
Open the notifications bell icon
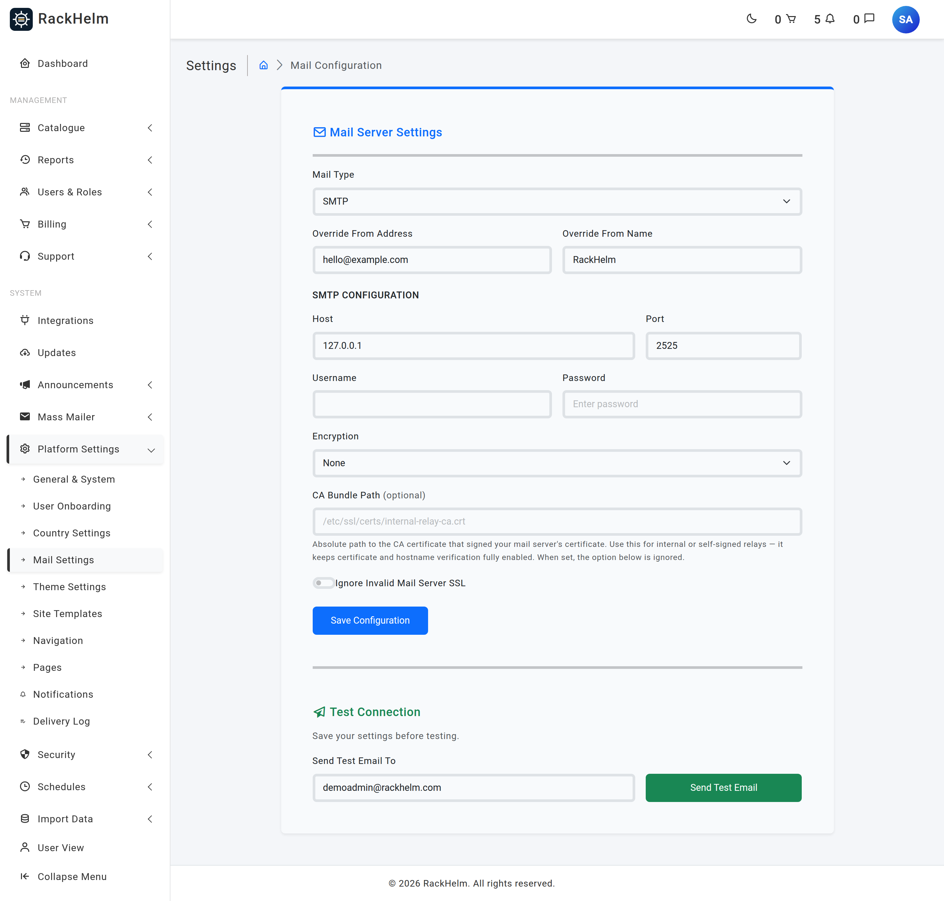pos(830,19)
